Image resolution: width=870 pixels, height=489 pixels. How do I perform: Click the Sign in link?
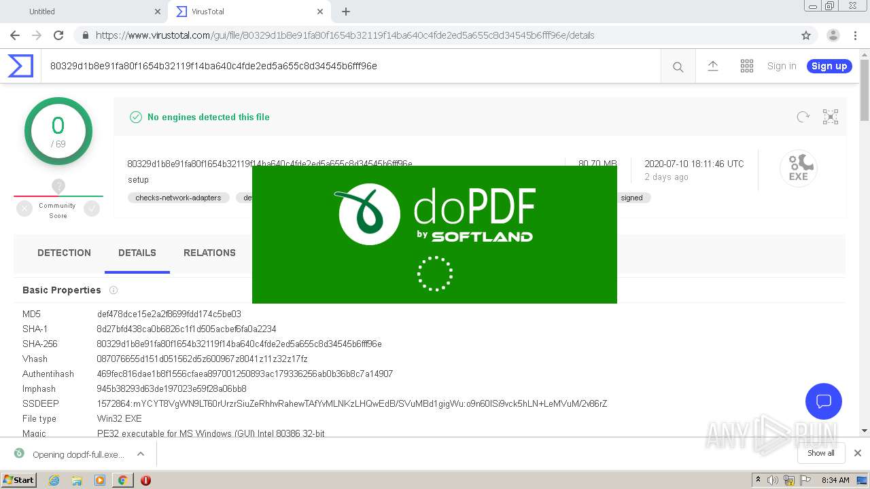click(x=782, y=66)
